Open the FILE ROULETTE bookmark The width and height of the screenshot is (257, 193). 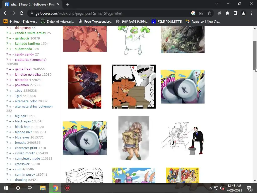[167, 22]
